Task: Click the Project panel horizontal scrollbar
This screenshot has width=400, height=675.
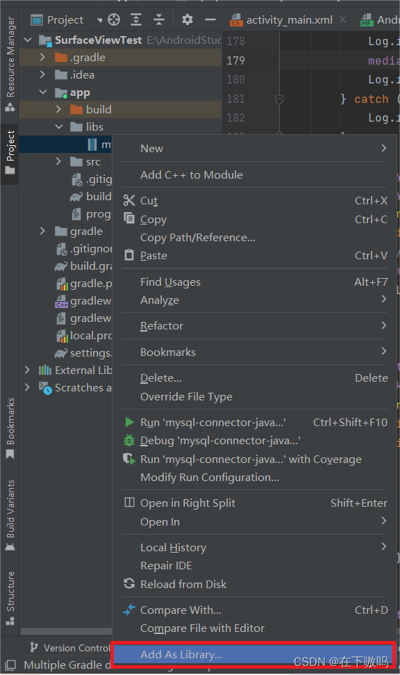Action: pyautogui.click(x=66, y=631)
